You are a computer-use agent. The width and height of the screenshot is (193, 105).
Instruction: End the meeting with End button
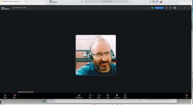tap(187, 96)
